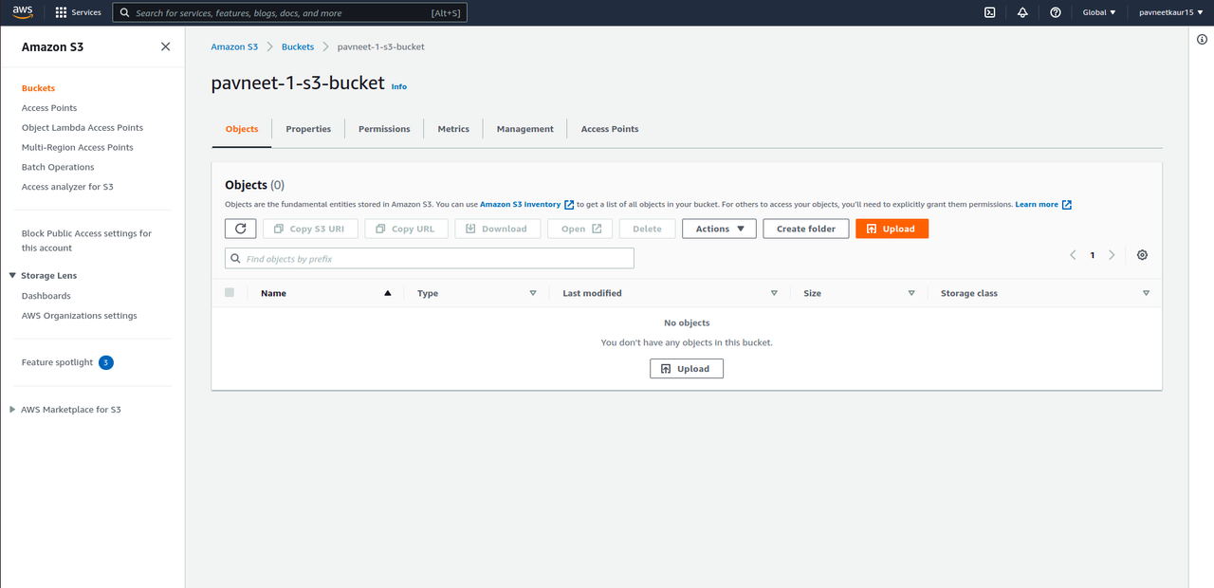Go to Amazon S3 breadcrumb
Image resolution: width=1214 pixels, height=588 pixels.
[x=234, y=46]
